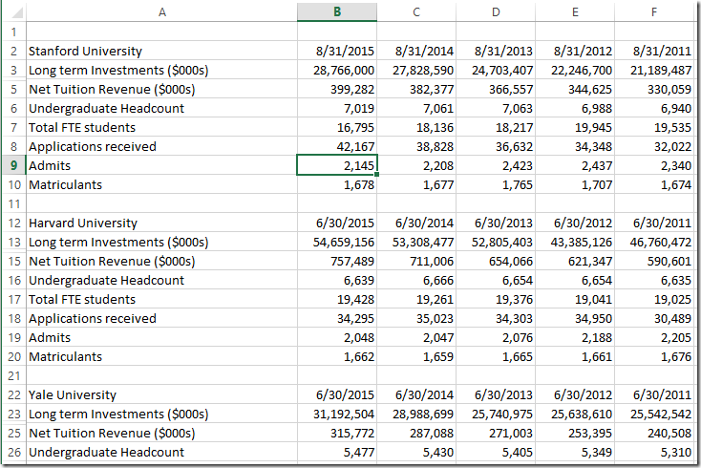Click Stanford FTE value 18,217

coord(496,127)
